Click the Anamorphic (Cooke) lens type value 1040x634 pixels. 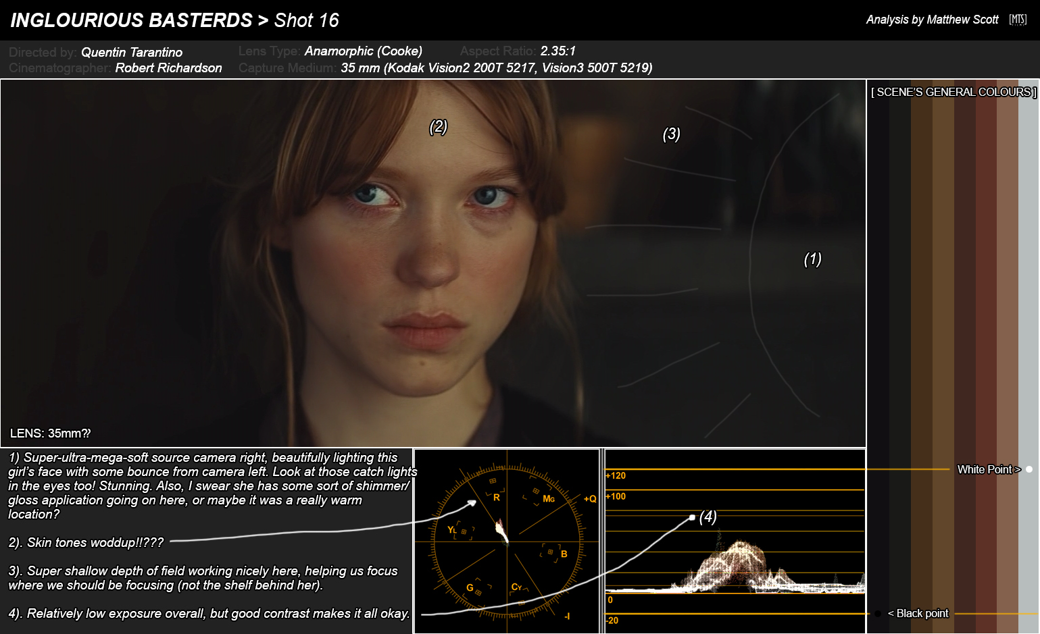[364, 51]
